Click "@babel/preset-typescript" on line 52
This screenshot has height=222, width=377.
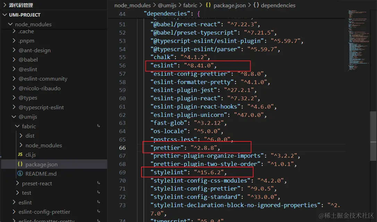pyautogui.click(x=194, y=33)
